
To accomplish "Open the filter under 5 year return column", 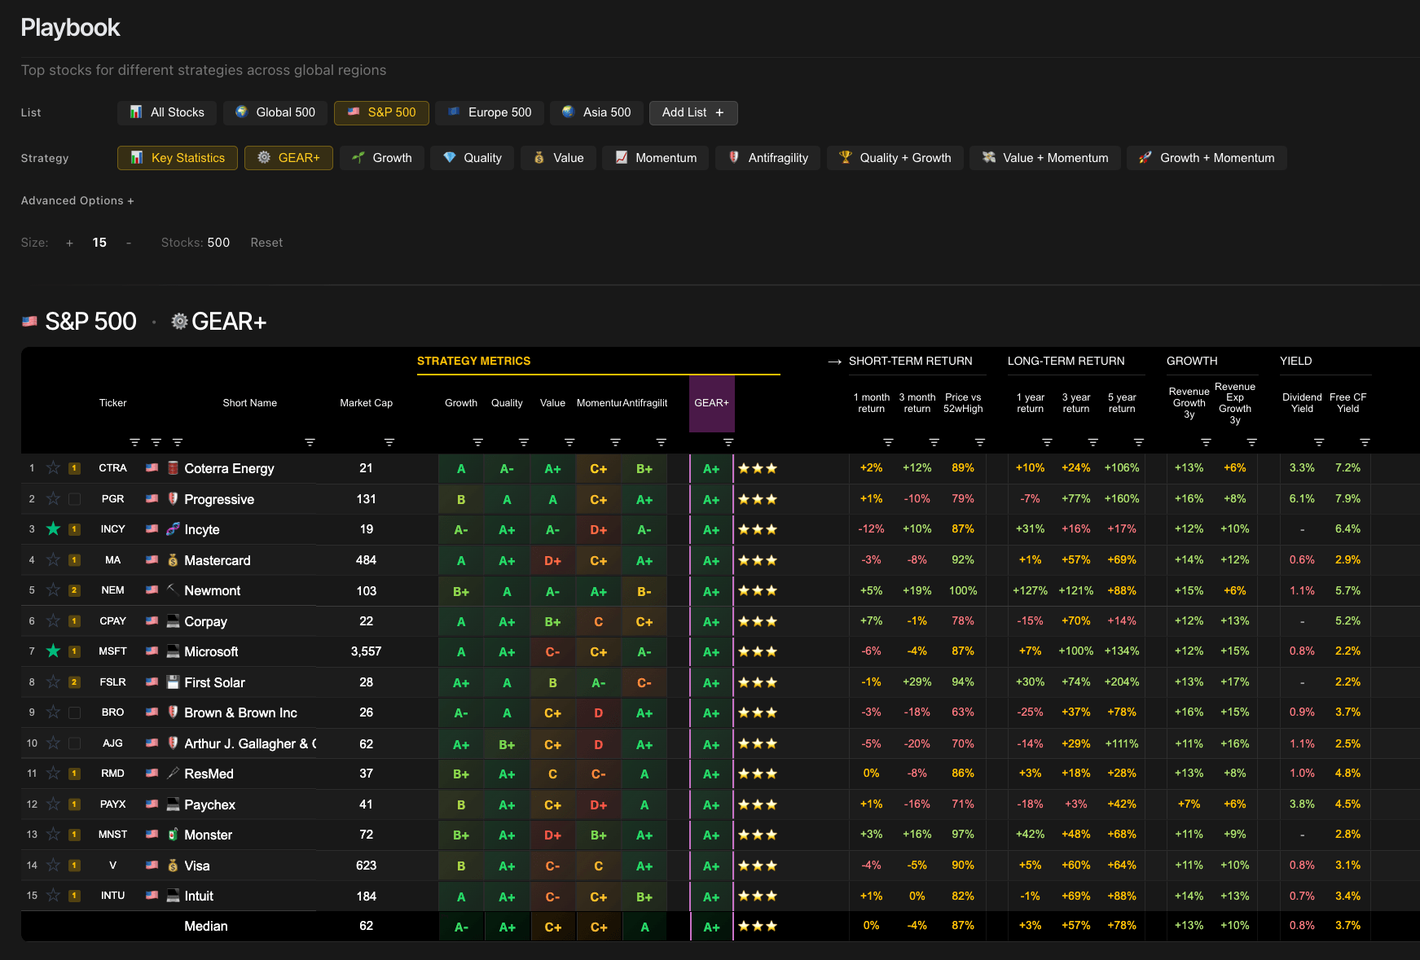I will [1138, 442].
